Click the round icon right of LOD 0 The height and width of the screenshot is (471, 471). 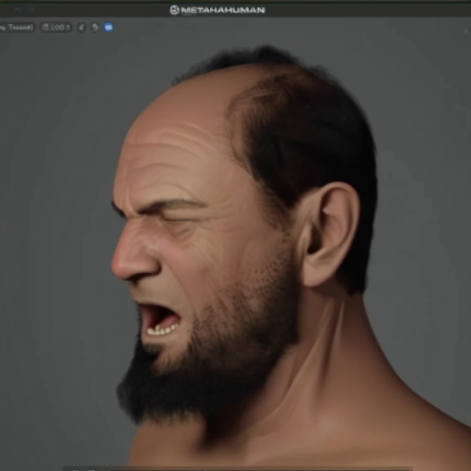coord(81,27)
